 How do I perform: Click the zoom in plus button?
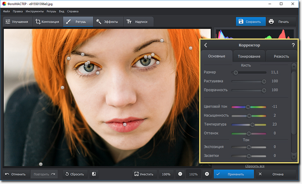(207, 174)
